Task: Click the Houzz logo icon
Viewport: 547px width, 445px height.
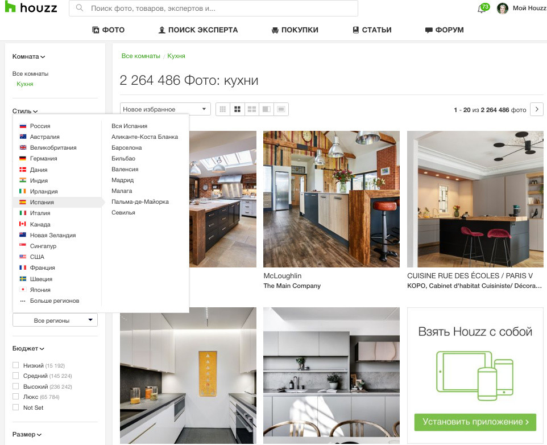Action: (x=10, y=7)
